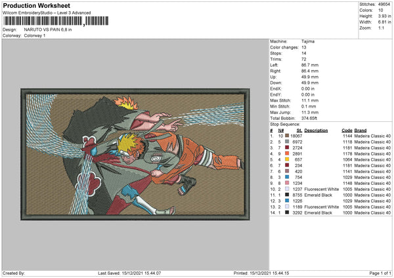The image size is (394, 278).
Task: Click 'Emerald Black' description in row 14
Action: click(318, 212)
